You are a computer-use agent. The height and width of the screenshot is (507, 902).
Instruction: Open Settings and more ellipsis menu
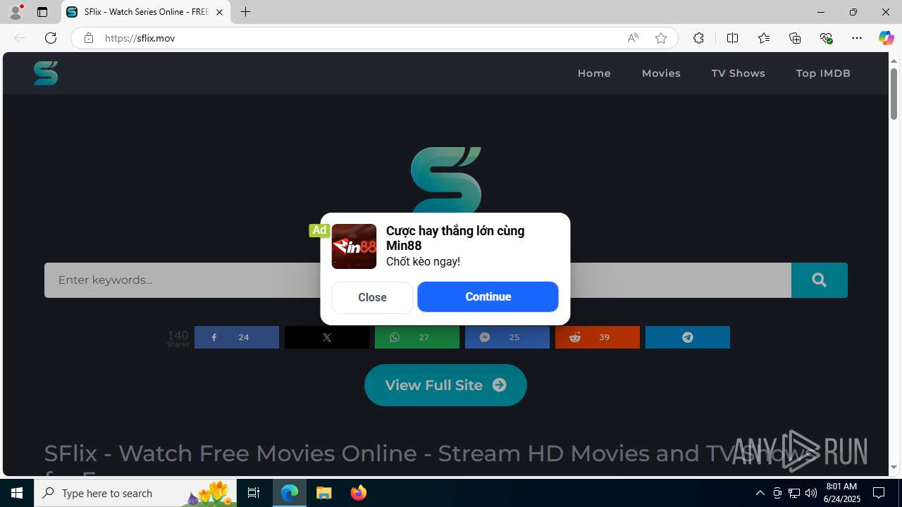pos(857,38)
